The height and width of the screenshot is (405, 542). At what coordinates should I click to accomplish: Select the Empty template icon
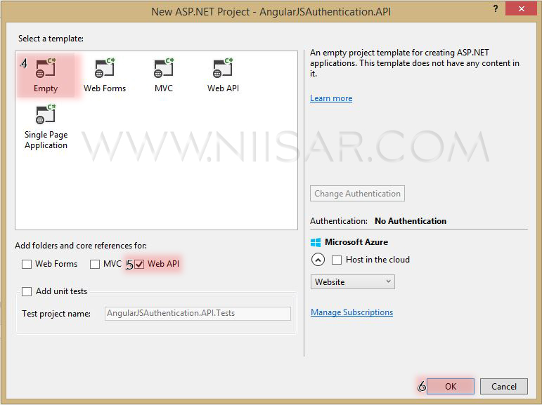[45, 68]
